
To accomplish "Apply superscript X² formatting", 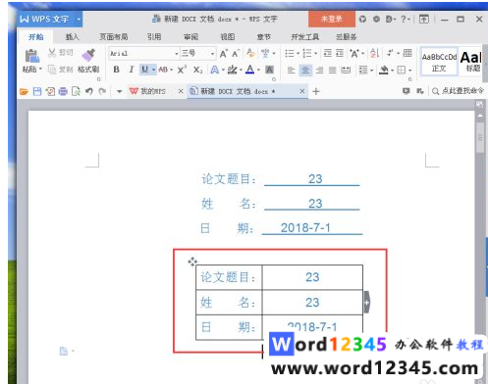I will tap(182, 70).
